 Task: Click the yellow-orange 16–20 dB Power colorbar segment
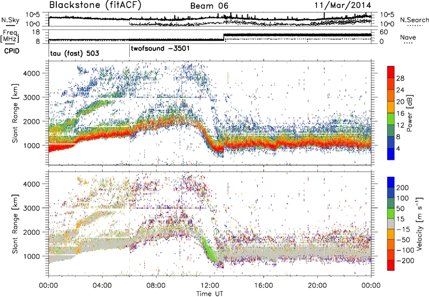point(391,107)
